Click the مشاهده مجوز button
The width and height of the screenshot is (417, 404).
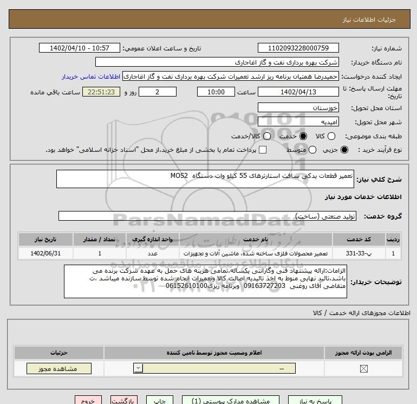click(59, 369)
